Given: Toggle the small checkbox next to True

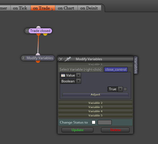Looking at the screenshot, I should click(125, 89).
